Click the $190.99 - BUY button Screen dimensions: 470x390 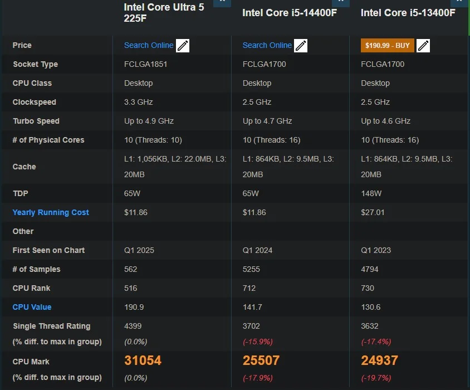click(387, 46)
